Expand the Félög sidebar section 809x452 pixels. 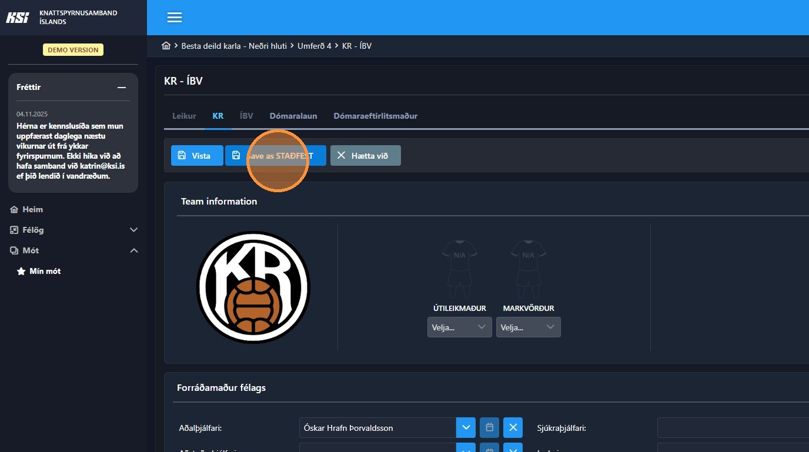[x=73, y=230]
